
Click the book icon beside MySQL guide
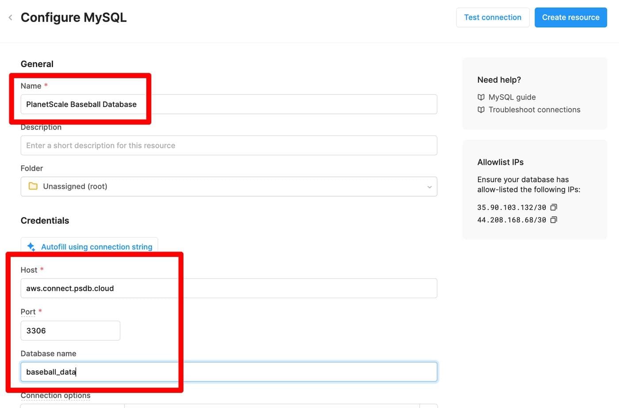pyautogui.click(x=481, y=97)
